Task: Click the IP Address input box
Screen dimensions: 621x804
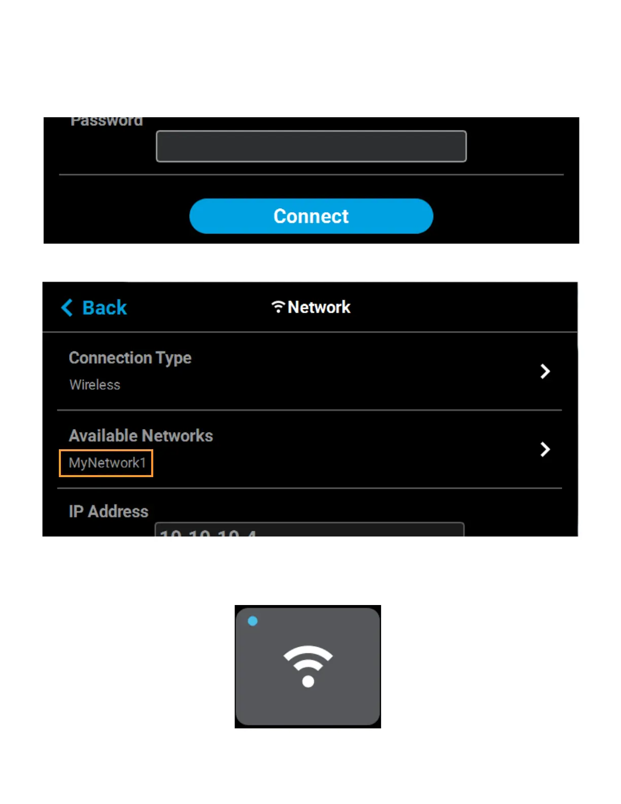Action: 309,529
